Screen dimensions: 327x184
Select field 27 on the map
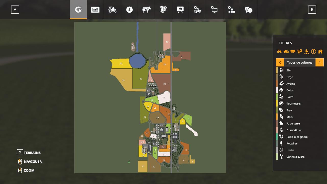[x=141, y=79]
